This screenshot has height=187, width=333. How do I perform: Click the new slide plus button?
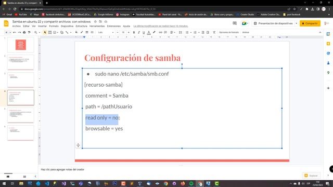point(6,32)
